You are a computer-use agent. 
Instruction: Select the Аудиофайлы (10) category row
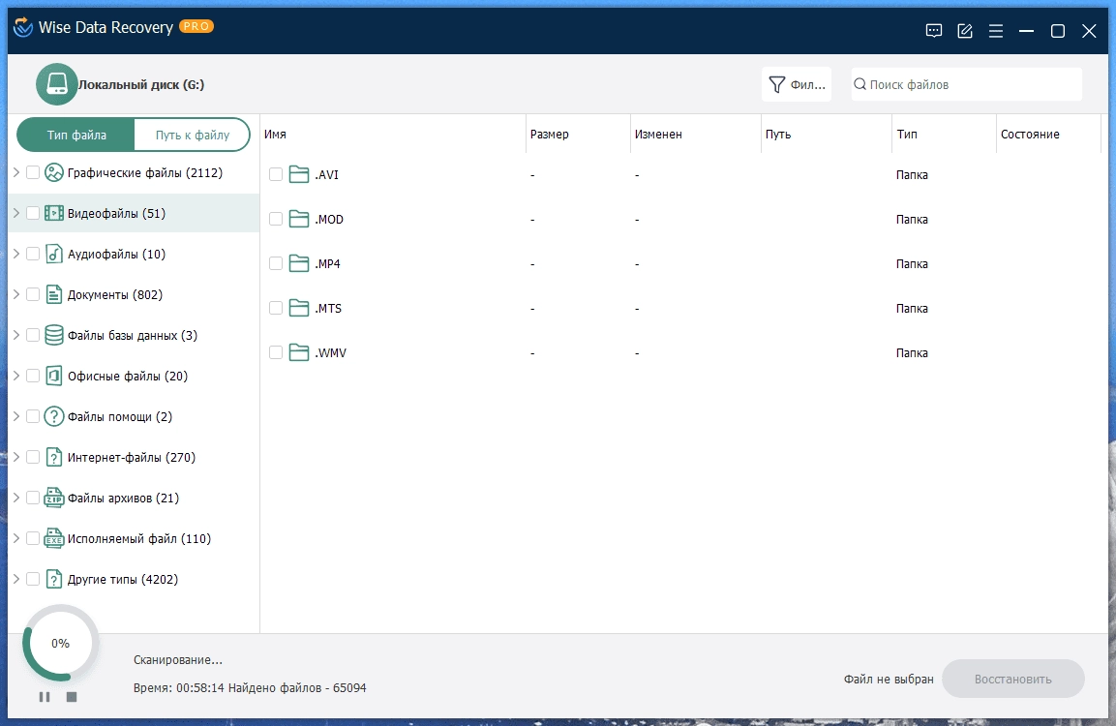pyautogui.click(x=134, y=254)
